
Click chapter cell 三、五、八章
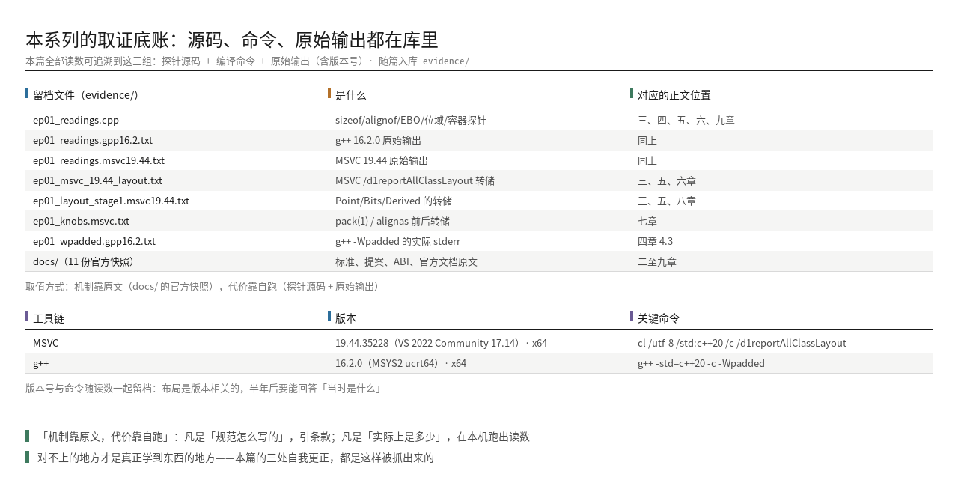(x=667, y=201)
